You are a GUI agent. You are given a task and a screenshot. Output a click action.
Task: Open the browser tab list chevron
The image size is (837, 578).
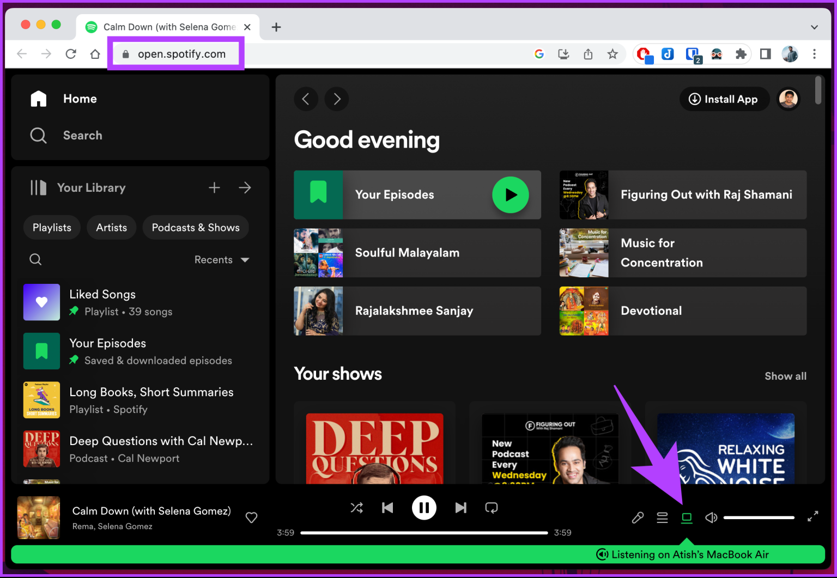pyautogui.click(x=814, y=27)
